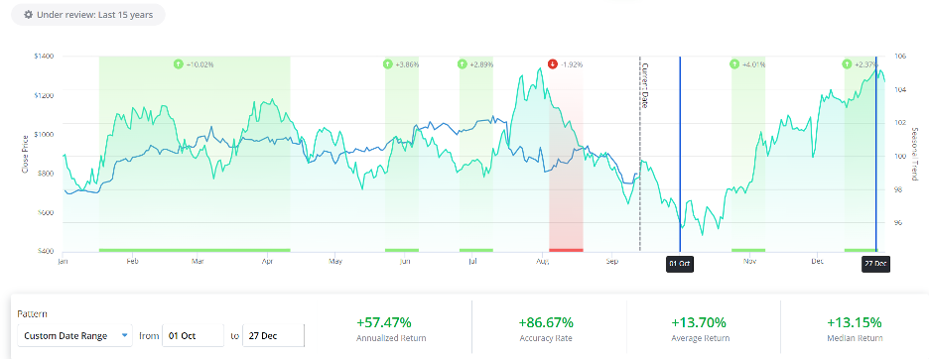Focus the to date field showing 27 Dec
Viewport: 929px width, 359px height.
pos(273,336)
